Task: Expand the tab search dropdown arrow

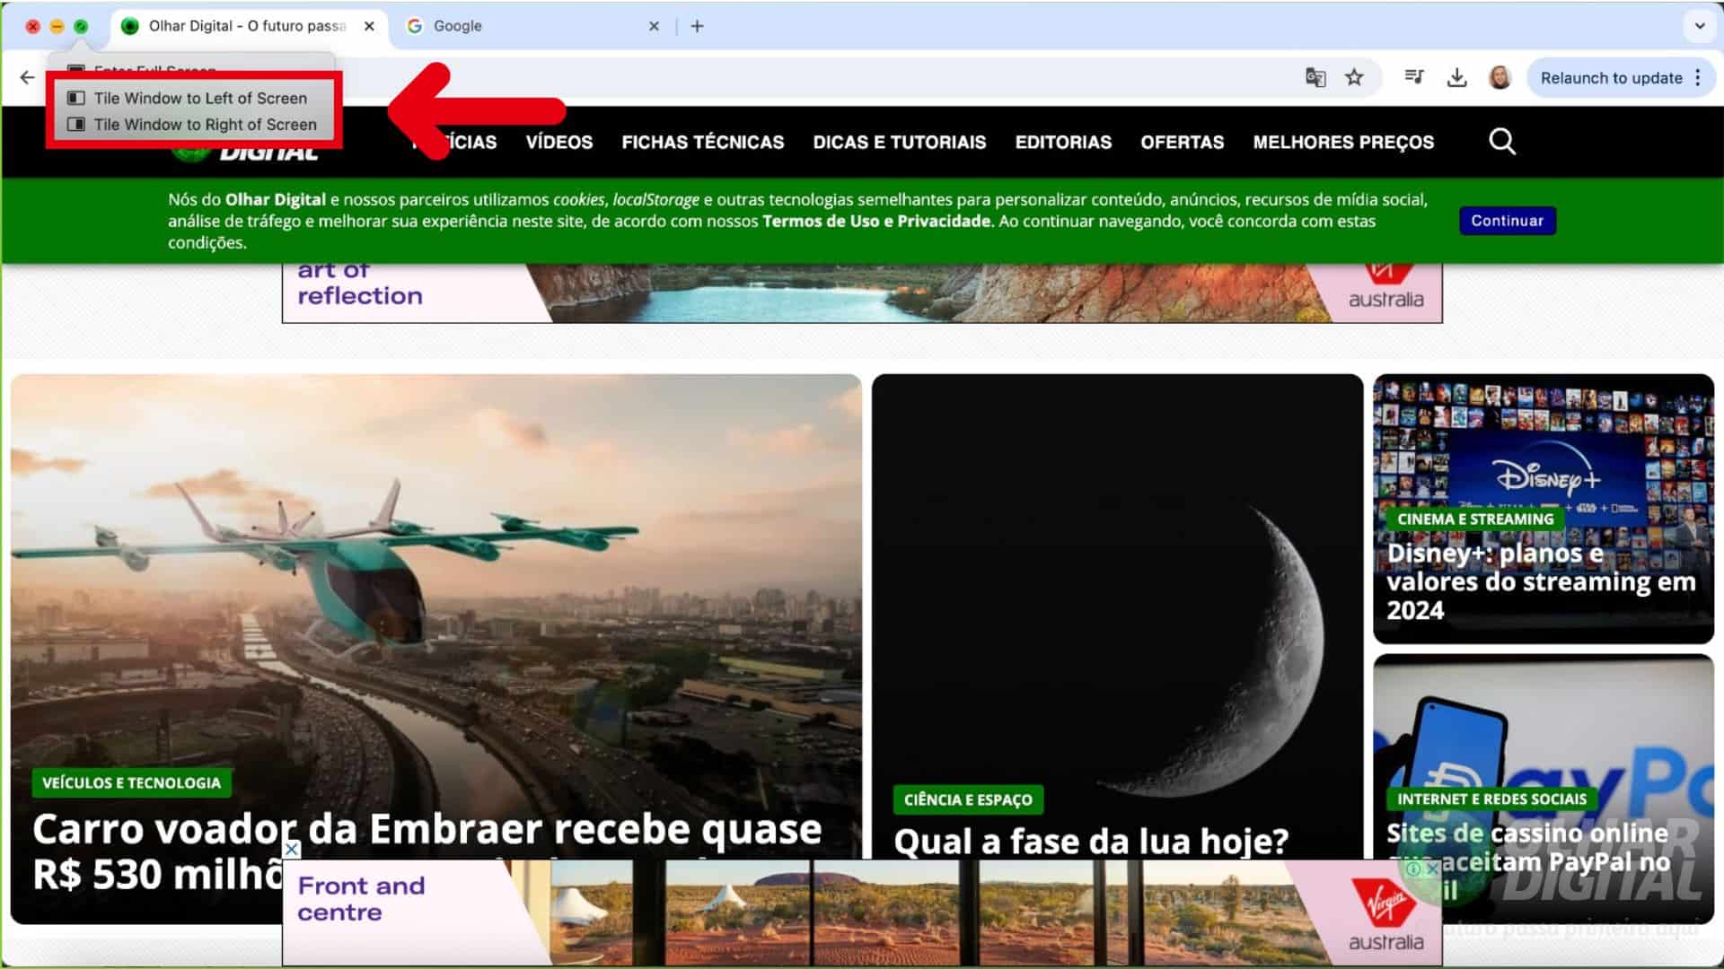Action: point(1699,26)
